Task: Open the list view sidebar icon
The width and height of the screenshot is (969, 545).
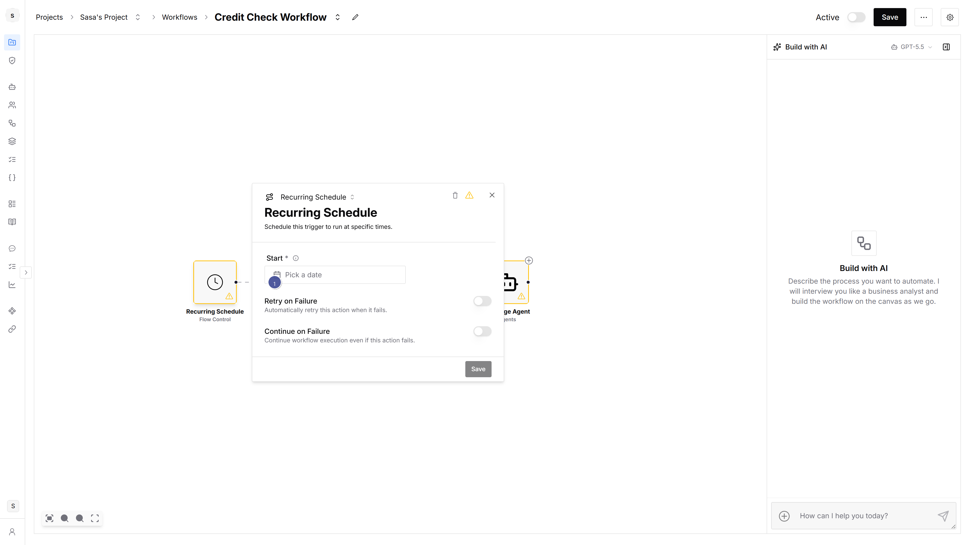Action: [12, 204]
